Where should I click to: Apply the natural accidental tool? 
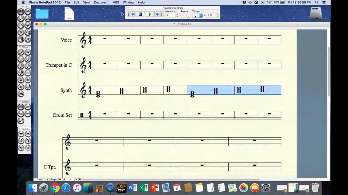click(x=21, y=87)
